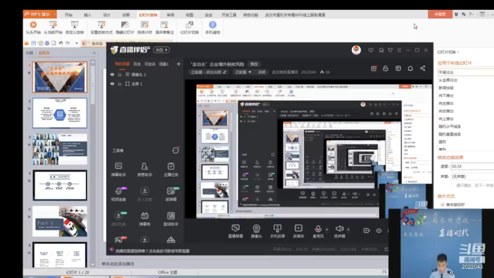This screenshot has width=494, height=278.
Task: Open presenter notes (演讲者备注)
Action: click(164, 27)
